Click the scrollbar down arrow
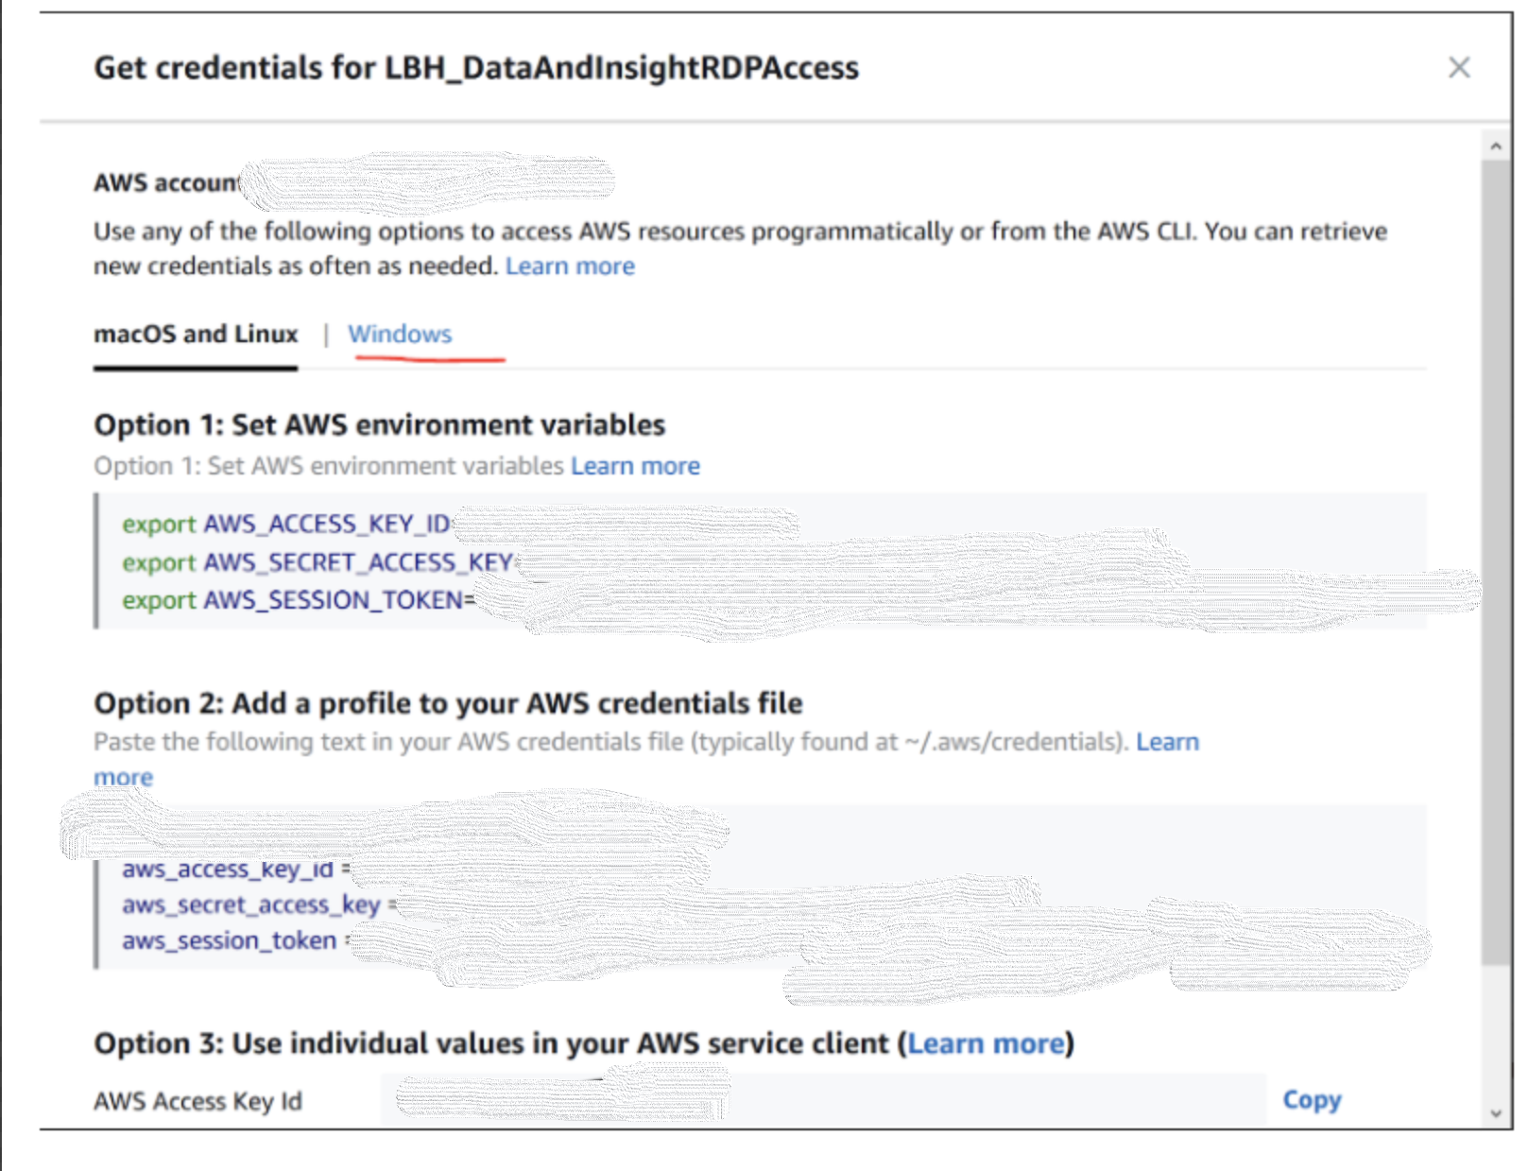The image size is (1528, 1171). [x=1495, y=1113]
